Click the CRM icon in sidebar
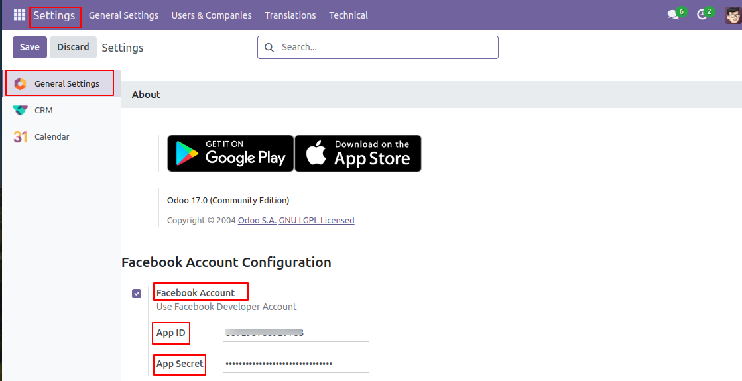The width and height of the screenshot is (742, 381). 20,110
